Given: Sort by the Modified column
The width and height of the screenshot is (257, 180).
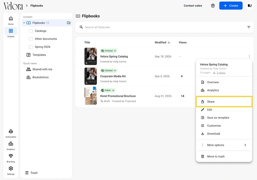Looking at the screenshot, I should tap(162, 42).
